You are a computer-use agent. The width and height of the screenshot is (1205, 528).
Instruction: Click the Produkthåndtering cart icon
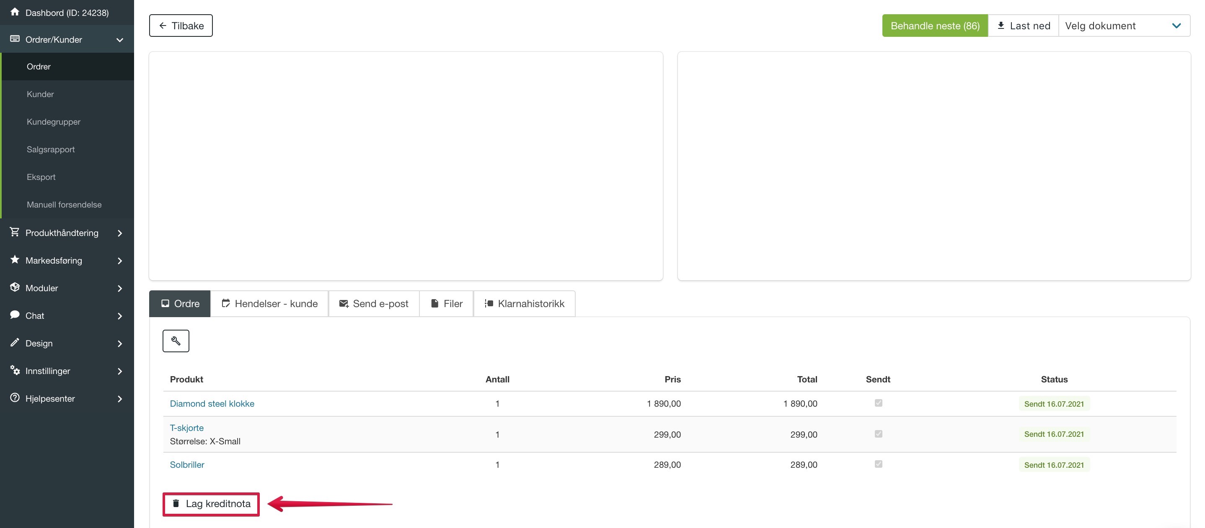[15, 232]
